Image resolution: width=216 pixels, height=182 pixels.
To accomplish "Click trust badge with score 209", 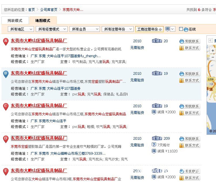I will (x=157, y=138).
